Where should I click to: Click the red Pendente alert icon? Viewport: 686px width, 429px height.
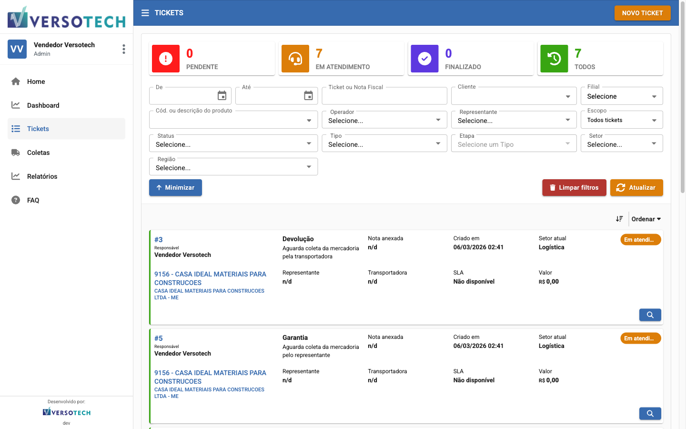pos(165,58)
